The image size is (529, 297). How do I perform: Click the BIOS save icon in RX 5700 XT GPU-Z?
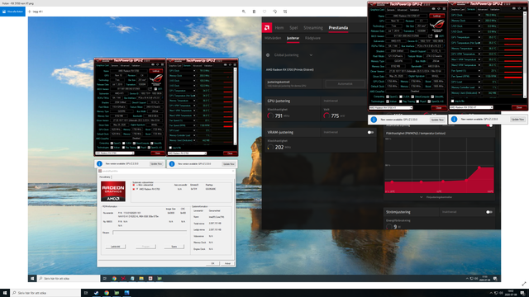[431, 35]
